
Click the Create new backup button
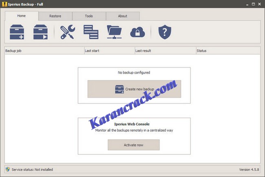pyautogui.click(x=134, y=89)
